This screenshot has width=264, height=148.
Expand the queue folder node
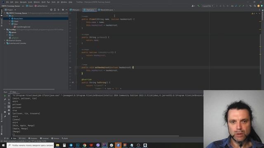coord(7,32)
